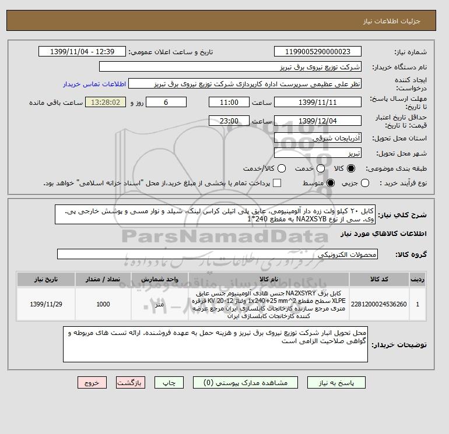
Task: Click the کد کالا column header
Action: [379, 279]
